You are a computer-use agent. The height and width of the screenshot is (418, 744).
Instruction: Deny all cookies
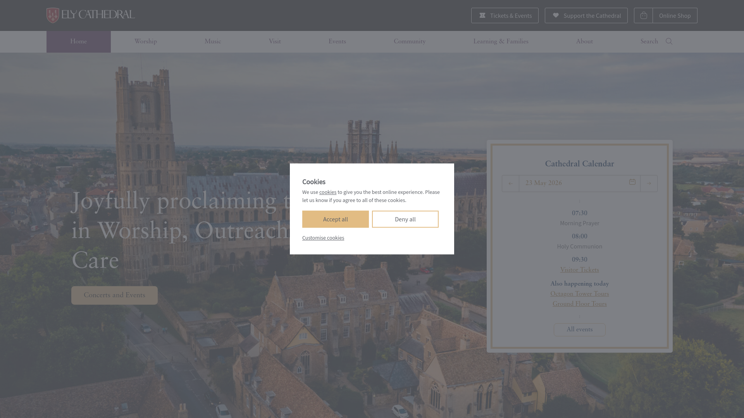(405, 219)
